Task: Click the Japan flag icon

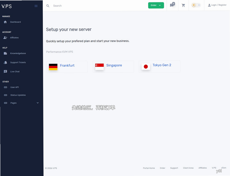Action: pos(146,67)
